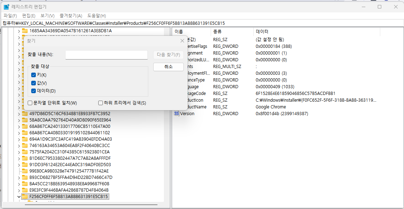Enable 하위 트리에서 검색(S) checkbox
This screenshot has height=209, width=404.
click(101, 103)
